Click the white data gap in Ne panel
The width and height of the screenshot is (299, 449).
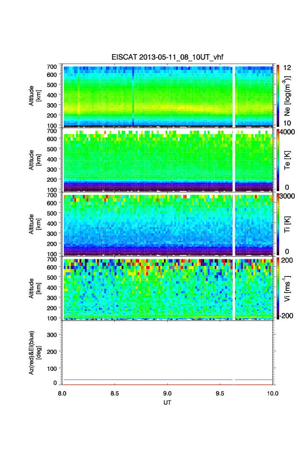coord(234,95)
